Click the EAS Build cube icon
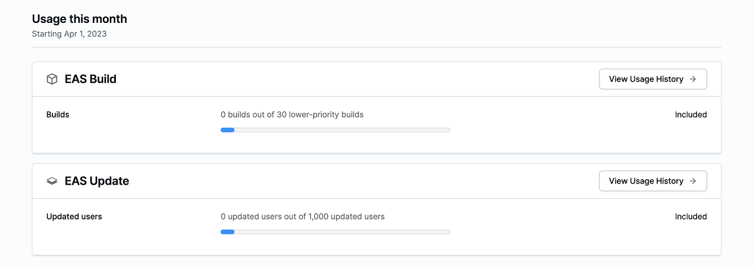Image resolution: width=754 pixels, height=268 pixels. [52, 80]
